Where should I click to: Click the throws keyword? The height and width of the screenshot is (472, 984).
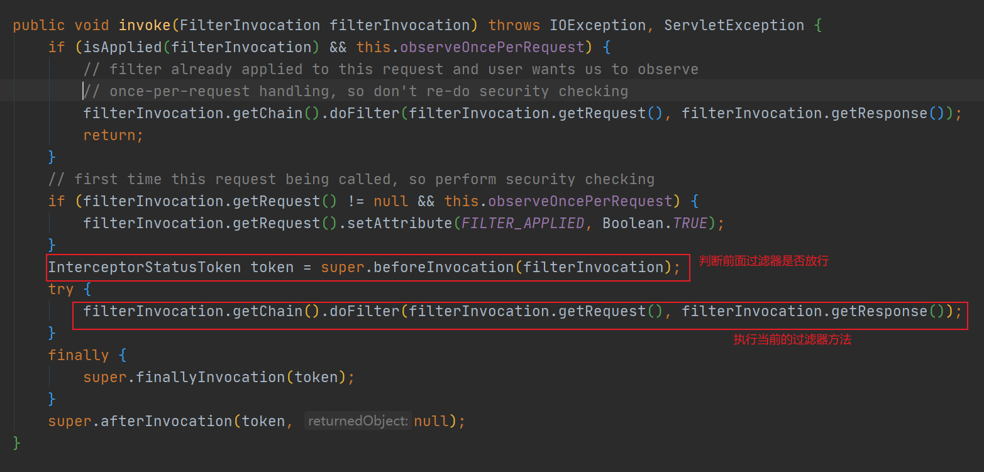[514, 25]
